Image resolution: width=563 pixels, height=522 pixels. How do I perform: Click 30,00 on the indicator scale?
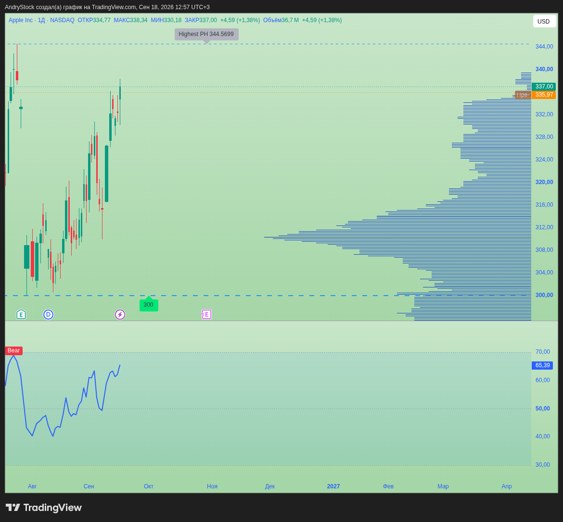click(x=542, y=465)
